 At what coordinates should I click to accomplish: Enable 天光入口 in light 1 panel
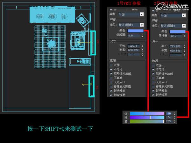click(111, 82)
